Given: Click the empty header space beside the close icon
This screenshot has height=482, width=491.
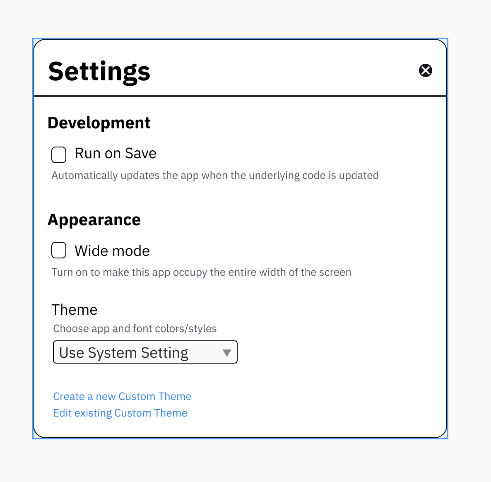Looking at the screenshot, I should click(290, 70).
